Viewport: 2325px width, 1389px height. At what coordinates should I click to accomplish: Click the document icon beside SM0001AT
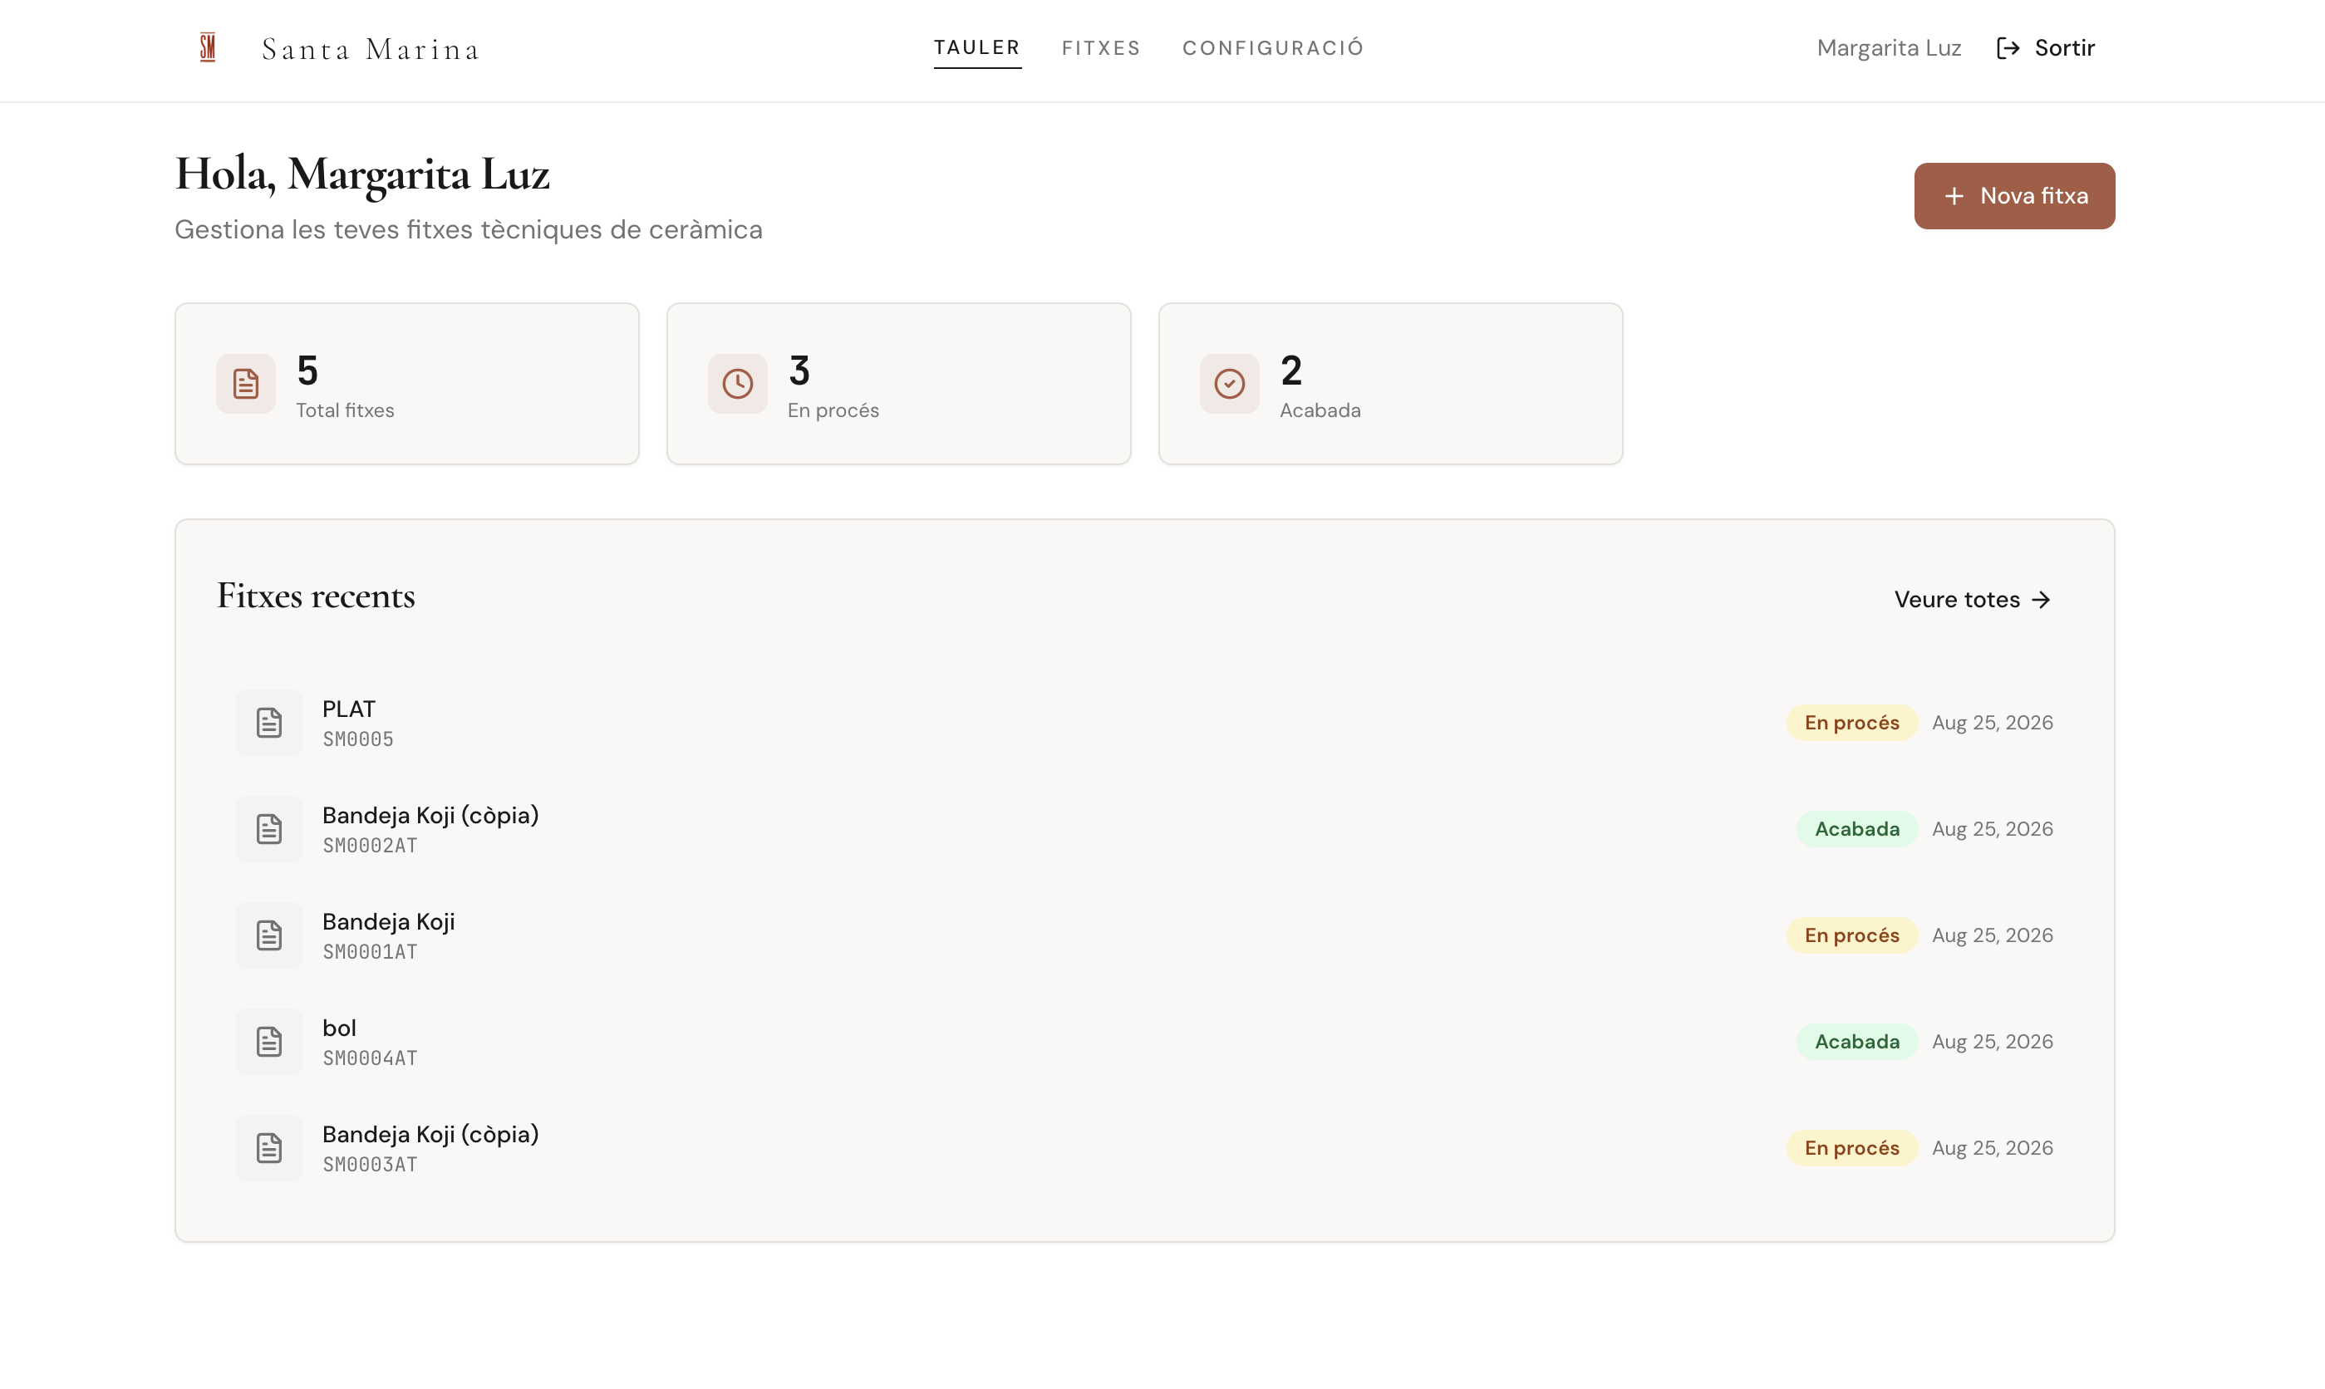pyautogui.click(x=268, y=935)
